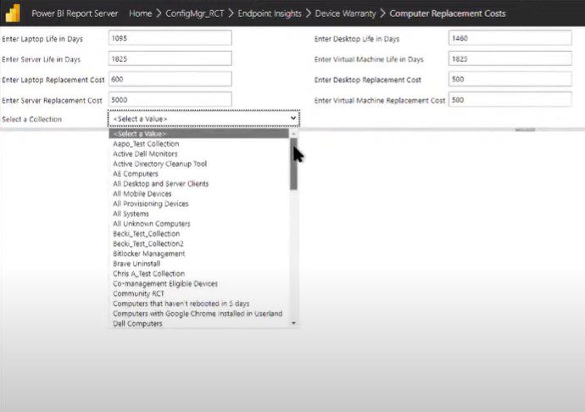Select All Systems collection
585x412 pixels.
coord(199,214)
